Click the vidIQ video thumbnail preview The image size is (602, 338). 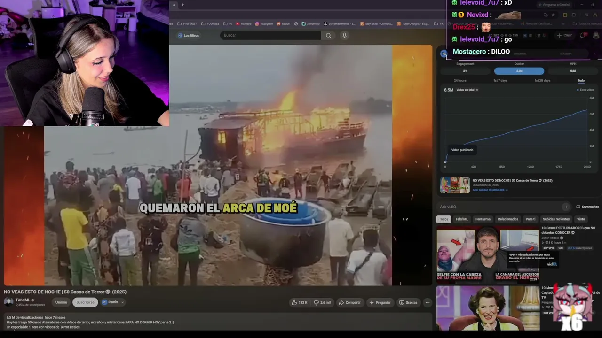[x=455, y=185]
